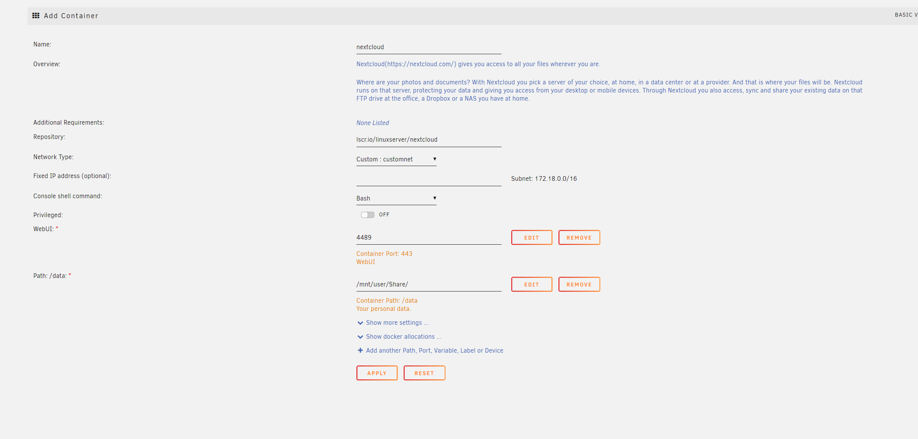
Task: Click the Repository field with lscr.io/linuxserver/nextcloud
Action: [428, 140]
